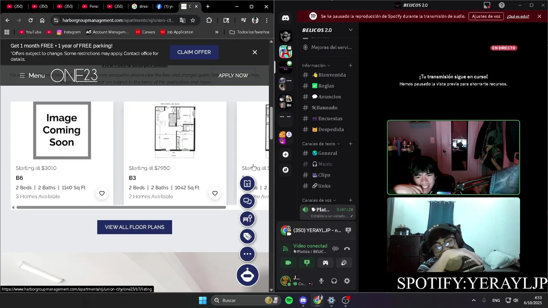Open the Clips channel

click(x=328, y=175)
